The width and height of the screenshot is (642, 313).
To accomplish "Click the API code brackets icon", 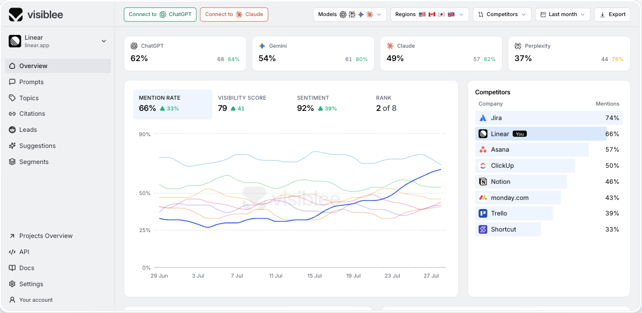I will [x=12, y=252].
